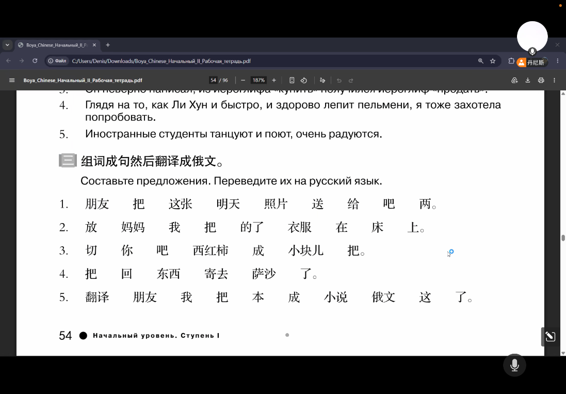This screenshot has width=566, height=394.
Task: Rotate the PDF counterclockwise
Action: point(304,80)
